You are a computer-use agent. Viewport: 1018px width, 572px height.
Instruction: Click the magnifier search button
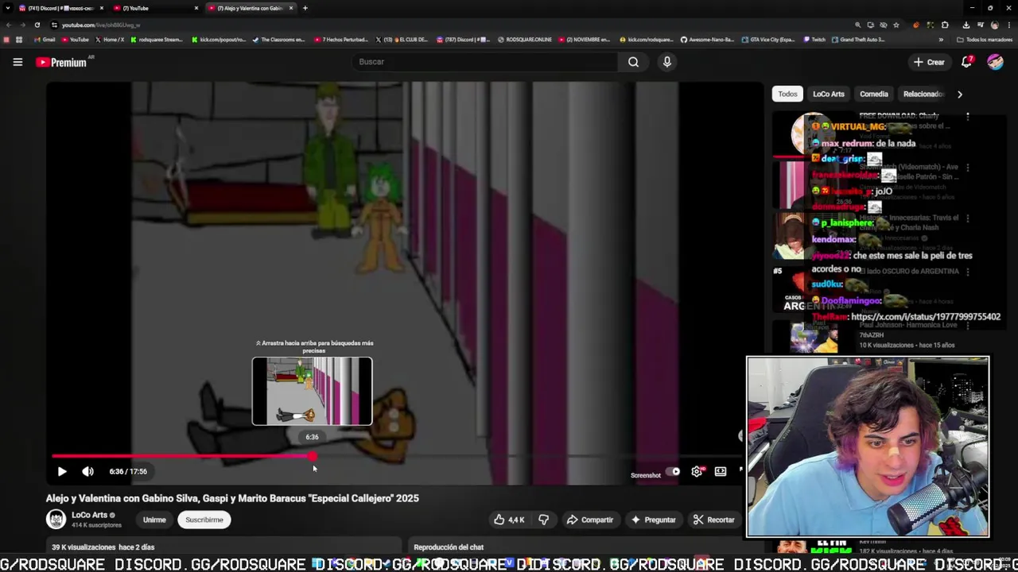click(633, 62)
